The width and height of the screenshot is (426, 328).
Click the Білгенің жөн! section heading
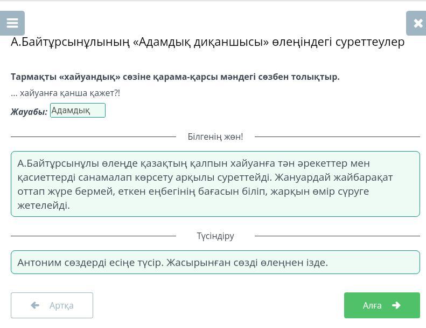coord(215,136)
